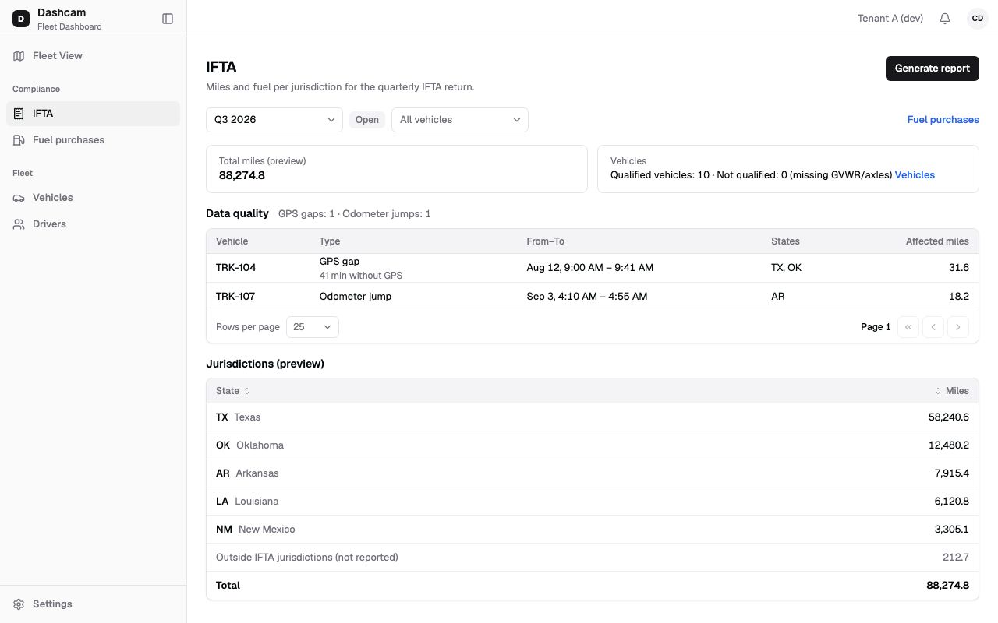
Task: Select the TRK-107 vehicle cell
Action: point(235,297)
